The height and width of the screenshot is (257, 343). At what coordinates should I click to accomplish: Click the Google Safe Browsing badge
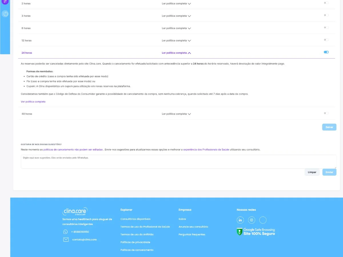click(256, 232)
